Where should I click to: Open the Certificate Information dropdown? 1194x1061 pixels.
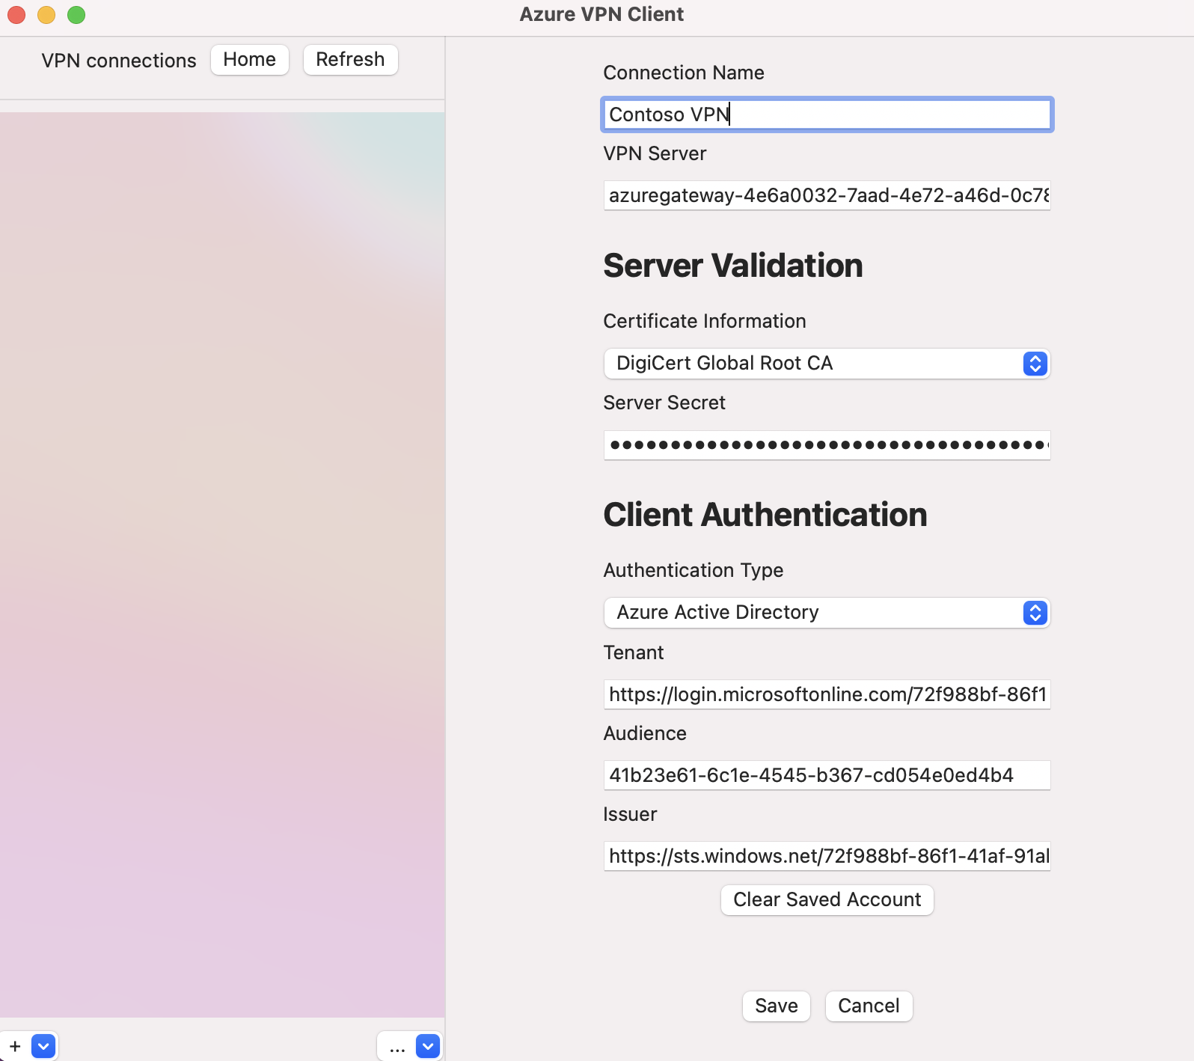click(827, 364)
